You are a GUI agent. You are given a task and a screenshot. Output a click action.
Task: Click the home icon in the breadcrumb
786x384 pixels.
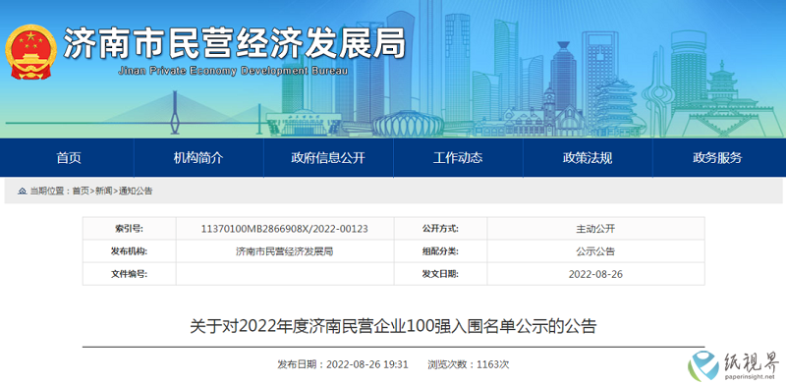(x=22, y=191)
